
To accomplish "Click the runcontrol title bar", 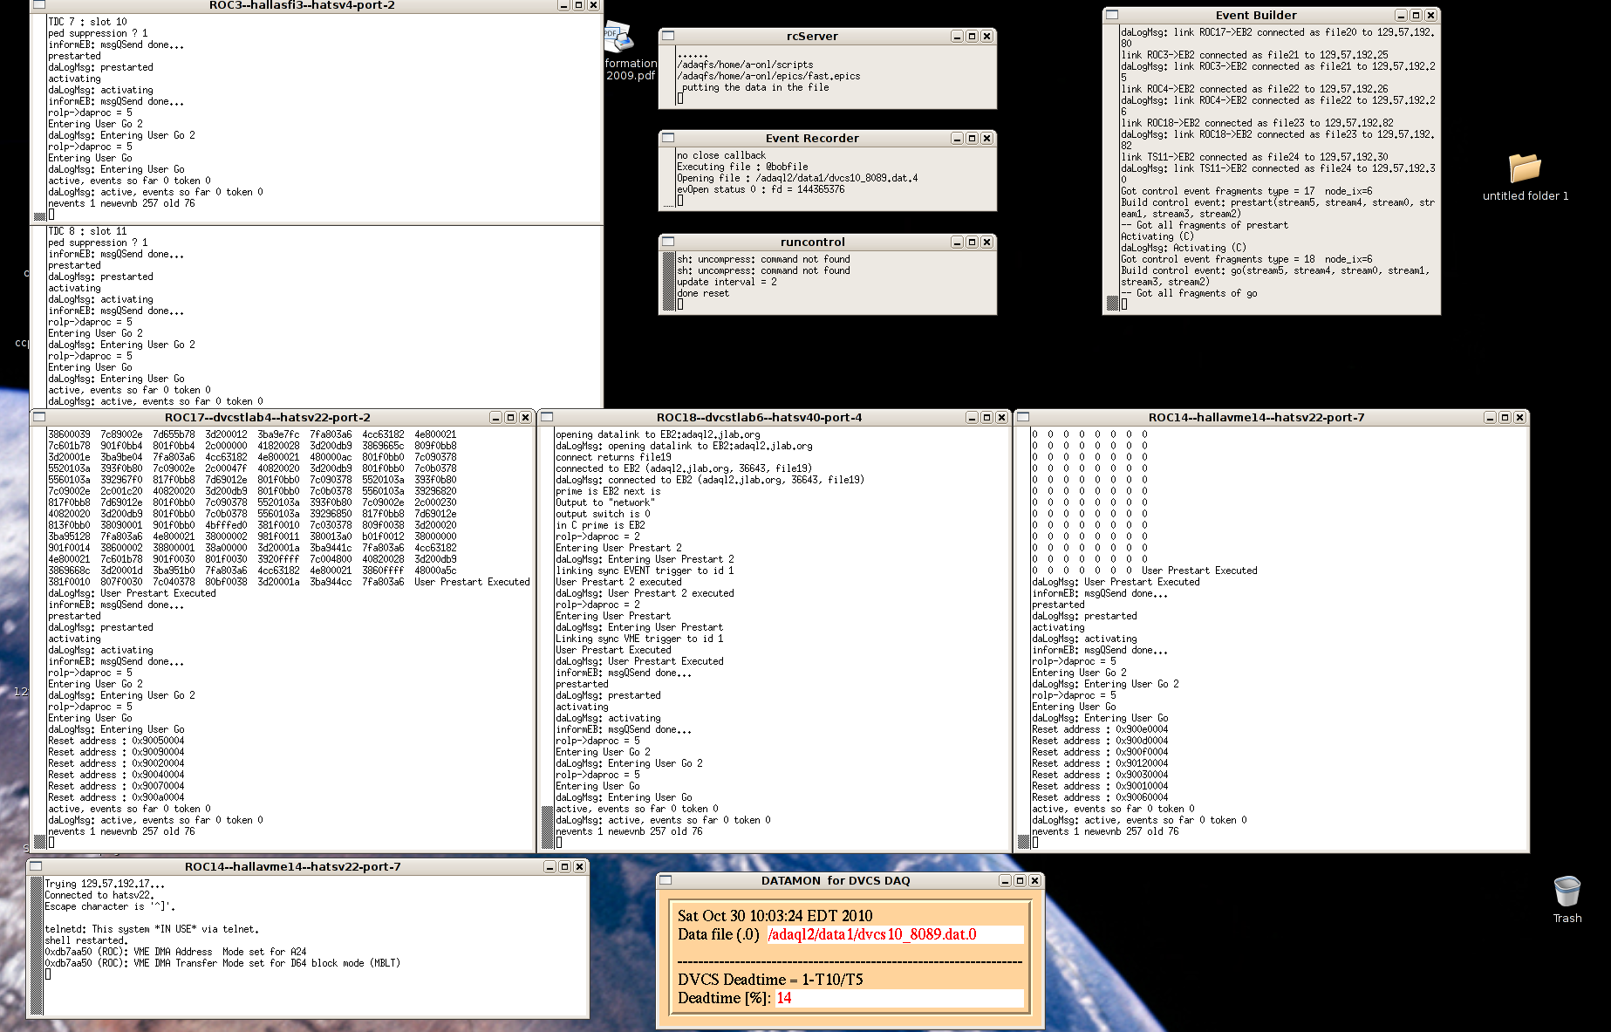I will [812, 242].
